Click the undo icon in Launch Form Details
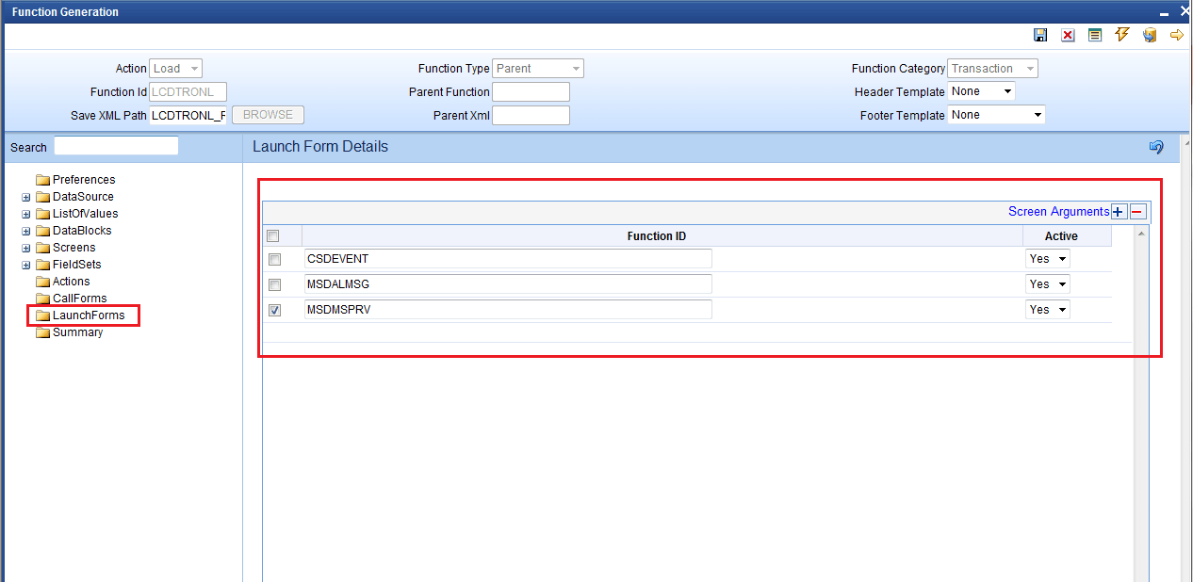 pyautogui.click(x=1156, y=147)
